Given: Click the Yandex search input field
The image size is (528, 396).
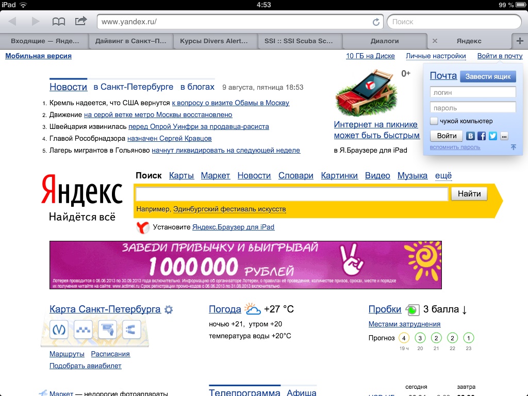Looking at the screenshot, I should coord(291,194).
